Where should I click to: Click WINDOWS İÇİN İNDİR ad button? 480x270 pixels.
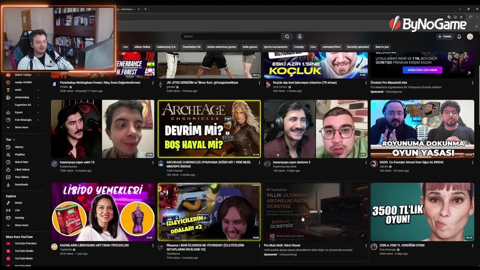[x=422, y=70]
